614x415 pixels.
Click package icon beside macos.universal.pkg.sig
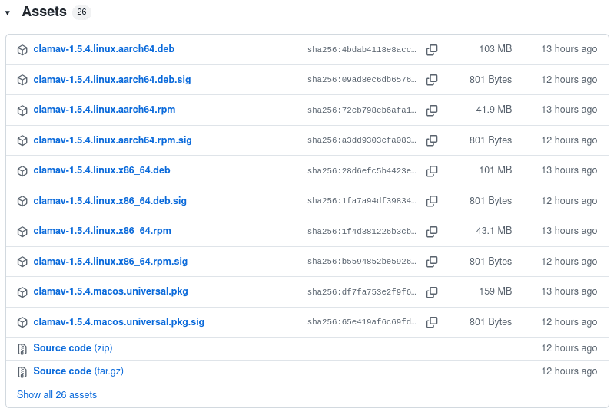click(x=22, y=322)
